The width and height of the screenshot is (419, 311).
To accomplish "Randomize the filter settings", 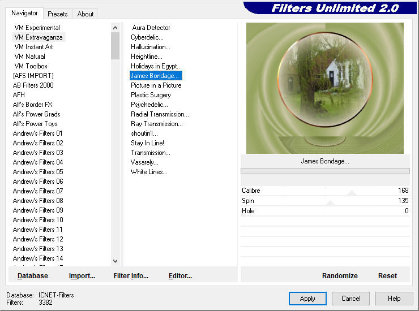I will point(340,276).
